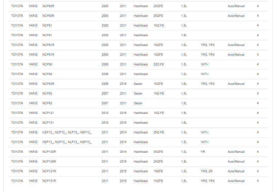Image resolution: width=273 pixels, height=192 pixels.
Task: Select NCP90 row with 2SZ-FE engine
Action: click(138, 64)
